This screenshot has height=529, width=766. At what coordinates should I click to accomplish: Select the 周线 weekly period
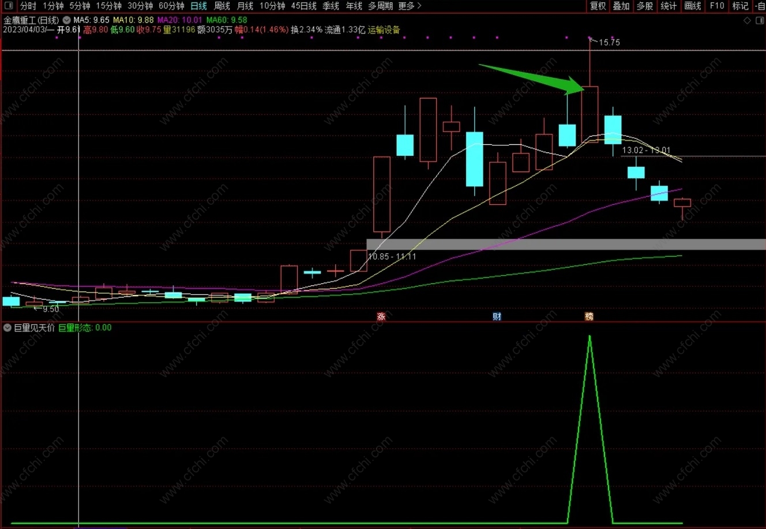[222, 6]
